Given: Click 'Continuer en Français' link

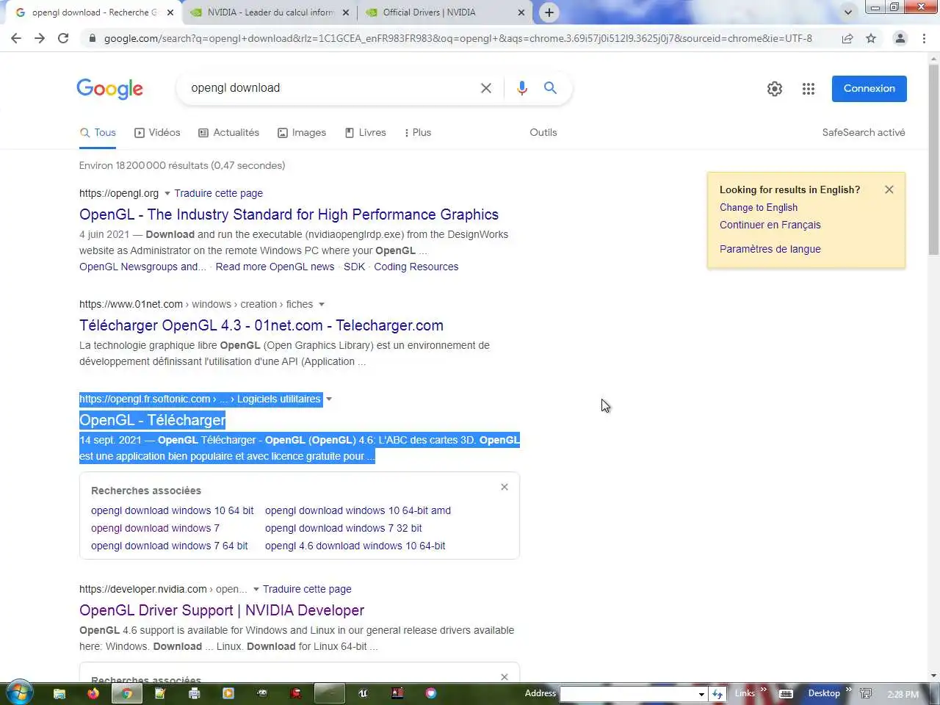Looking at the screenshot, I should 770,225.
